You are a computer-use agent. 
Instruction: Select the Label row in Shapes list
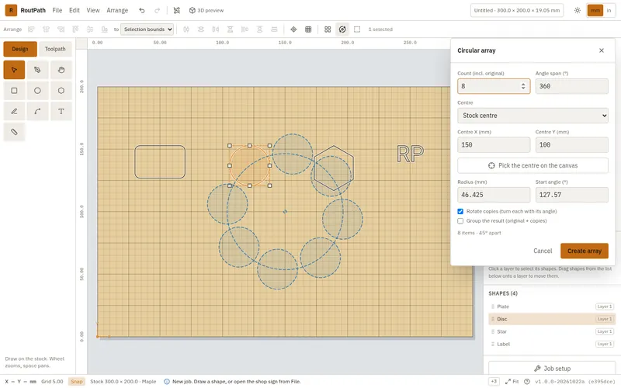point(552,345)
